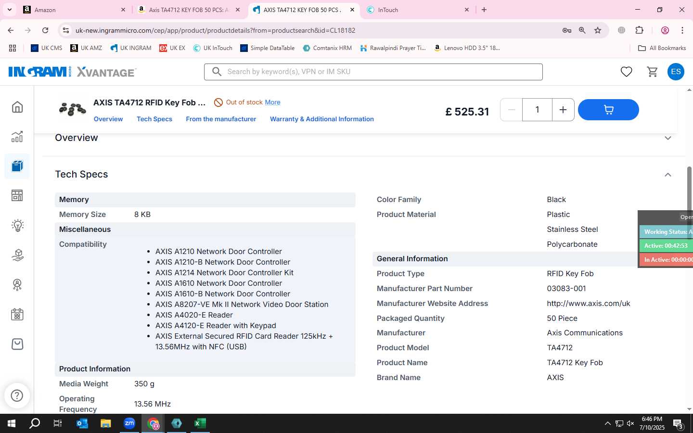Open the UK EX bookmark

[x=172, y=48]
